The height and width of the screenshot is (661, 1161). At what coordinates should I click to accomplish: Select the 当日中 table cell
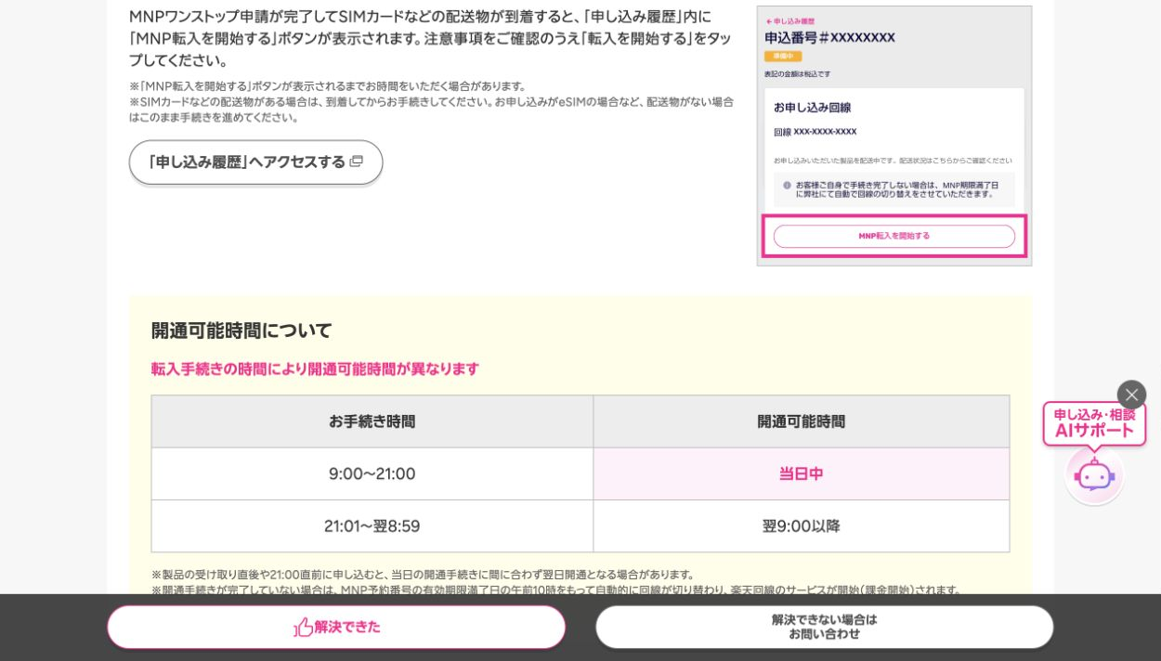click(x=802, y=473)
